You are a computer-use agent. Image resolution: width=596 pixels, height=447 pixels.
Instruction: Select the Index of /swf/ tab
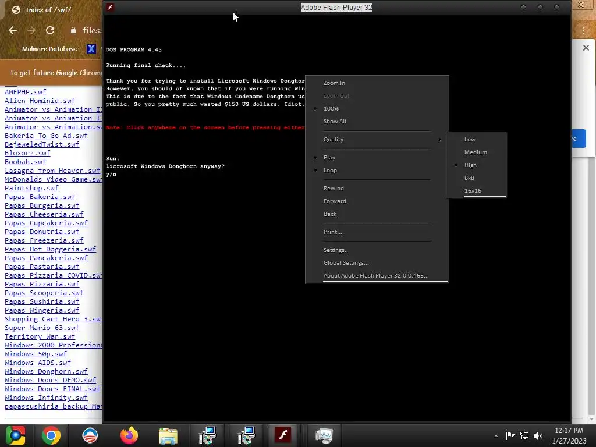48,10
